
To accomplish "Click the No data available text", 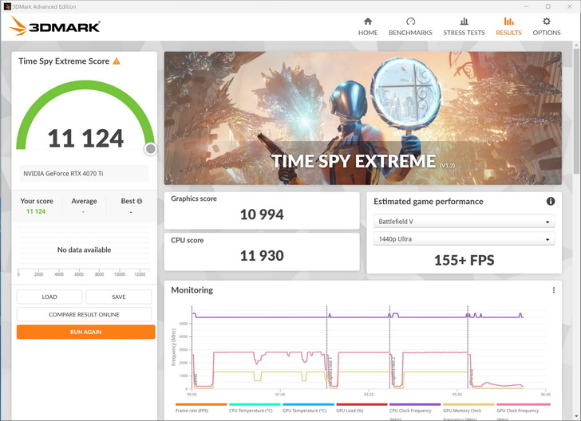I will pyautogui.click(x=84, y=250).
